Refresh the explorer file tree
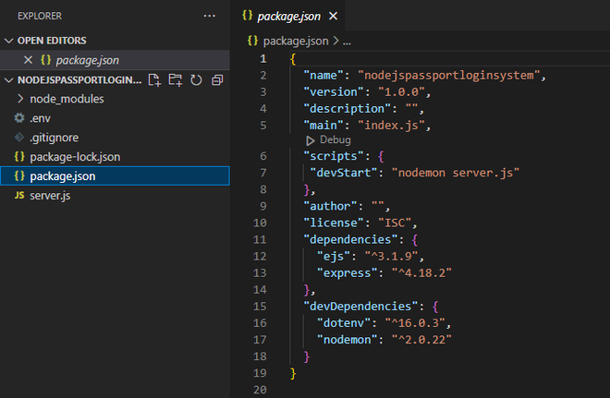Viewport: 610px width, 398px height. click(x=196, y=80)
